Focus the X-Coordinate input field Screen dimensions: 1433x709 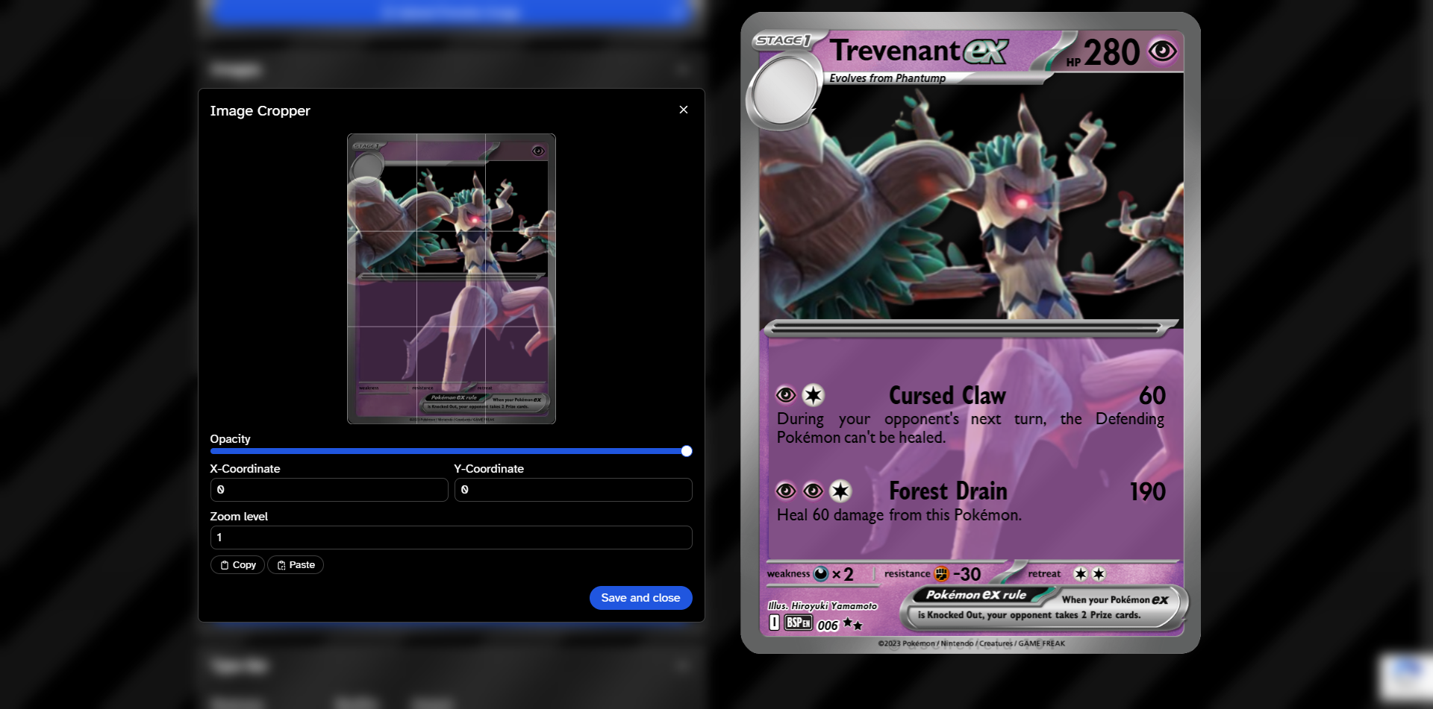click(329, 490)
